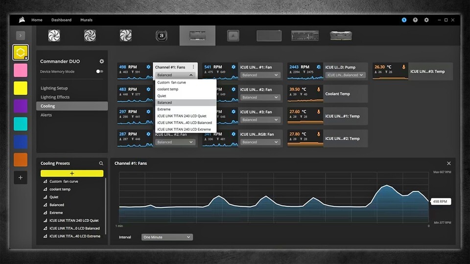The image size is (470, 264).
Task: Open settings gear on 2443 RPM pump sensor
Action: click(319, 67)
